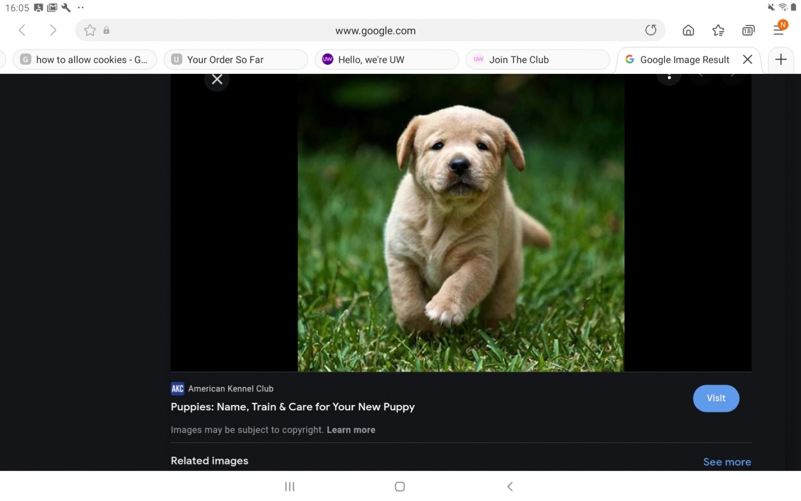Close the image preview with X
This screenshot has height=501, width=801.
(x=217, y=79)
